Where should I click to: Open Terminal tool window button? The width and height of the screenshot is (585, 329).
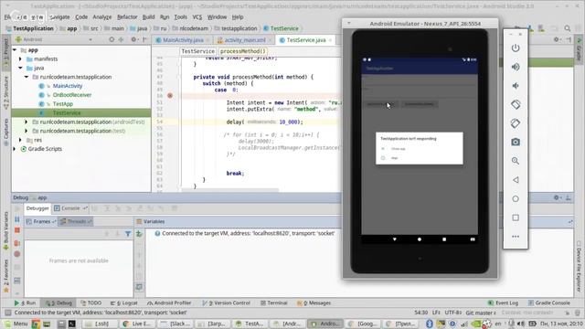[274, 303]
